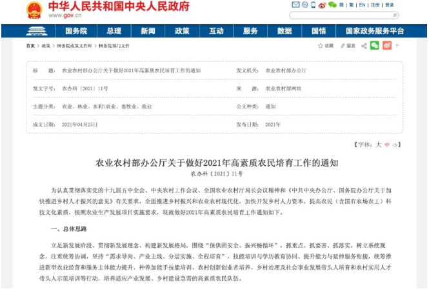This screenshot has height=291, width=429.
Task: Click the 农业农村部办公厅 issuing agency value
Action: 286,70
